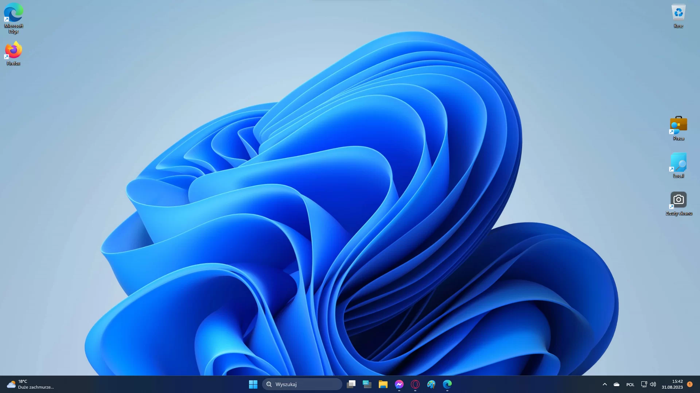
Task: Select the Firefox desktop shortcut
Action: tap(13, 53)
